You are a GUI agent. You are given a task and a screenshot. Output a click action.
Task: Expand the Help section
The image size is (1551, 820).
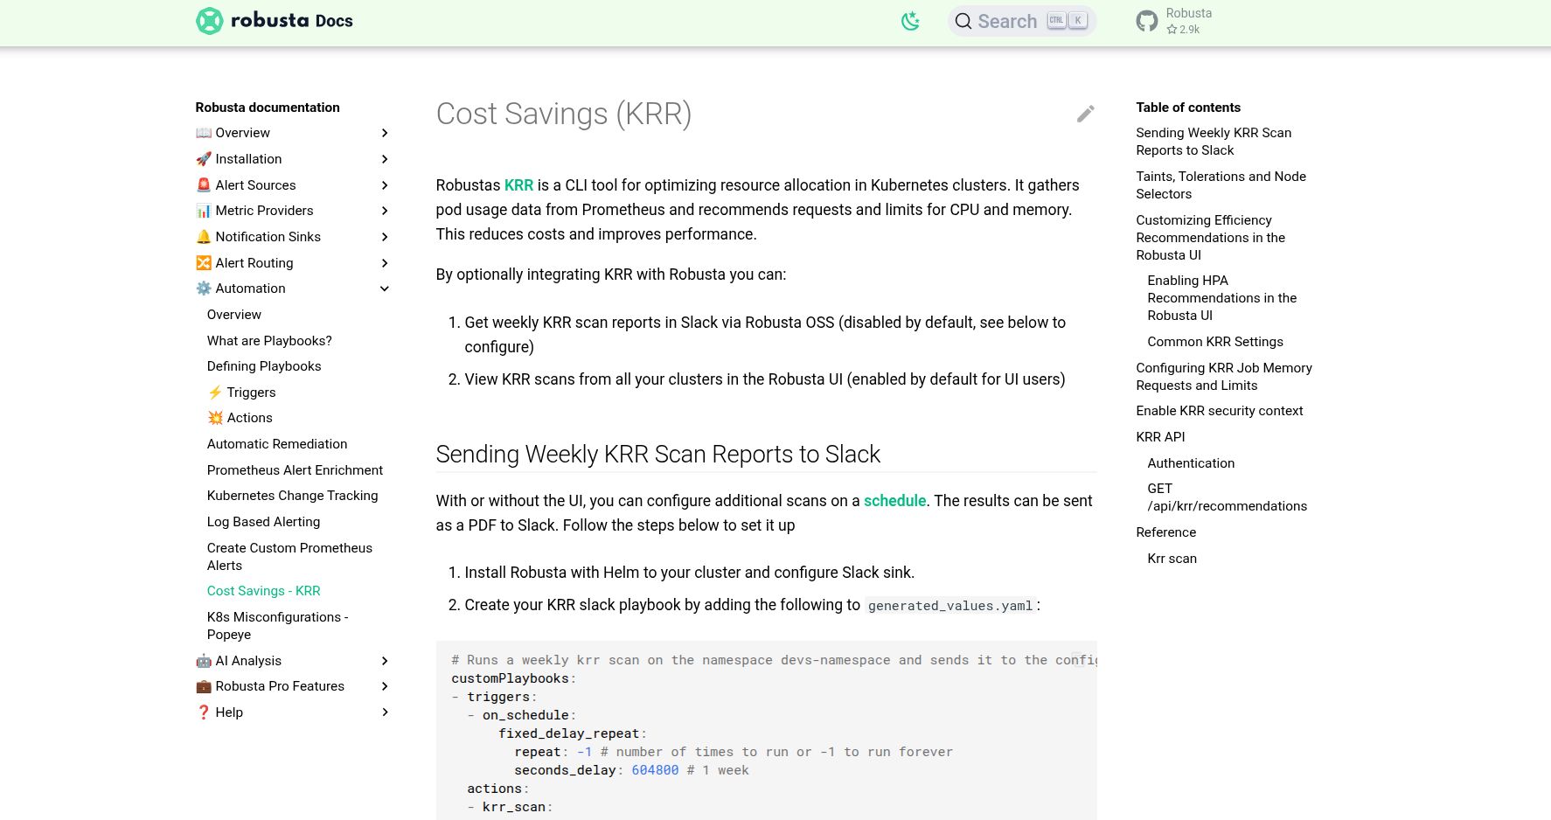click(x=385, y=712)
